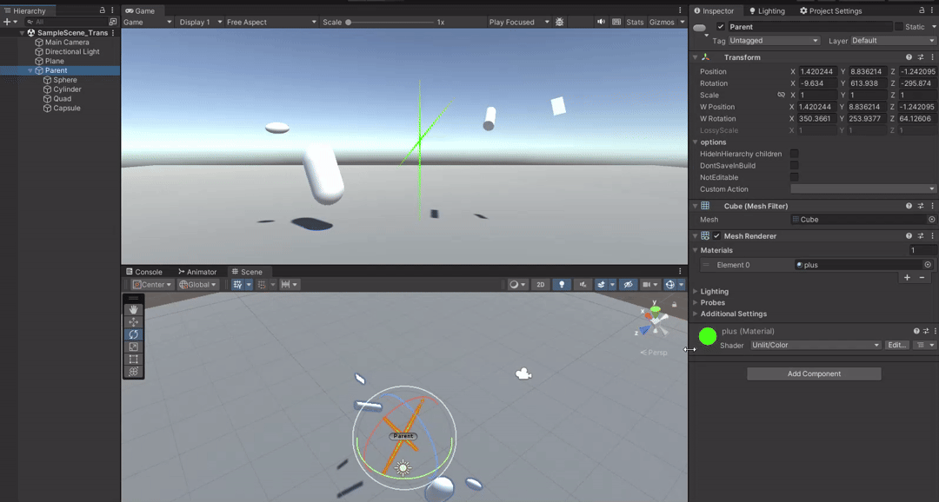Select the Rect tool in Scene overlay
939x502 pixels.
pos(133,359)
